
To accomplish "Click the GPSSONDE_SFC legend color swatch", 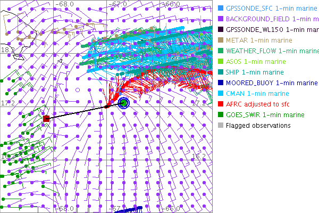I will click(221, 8).
